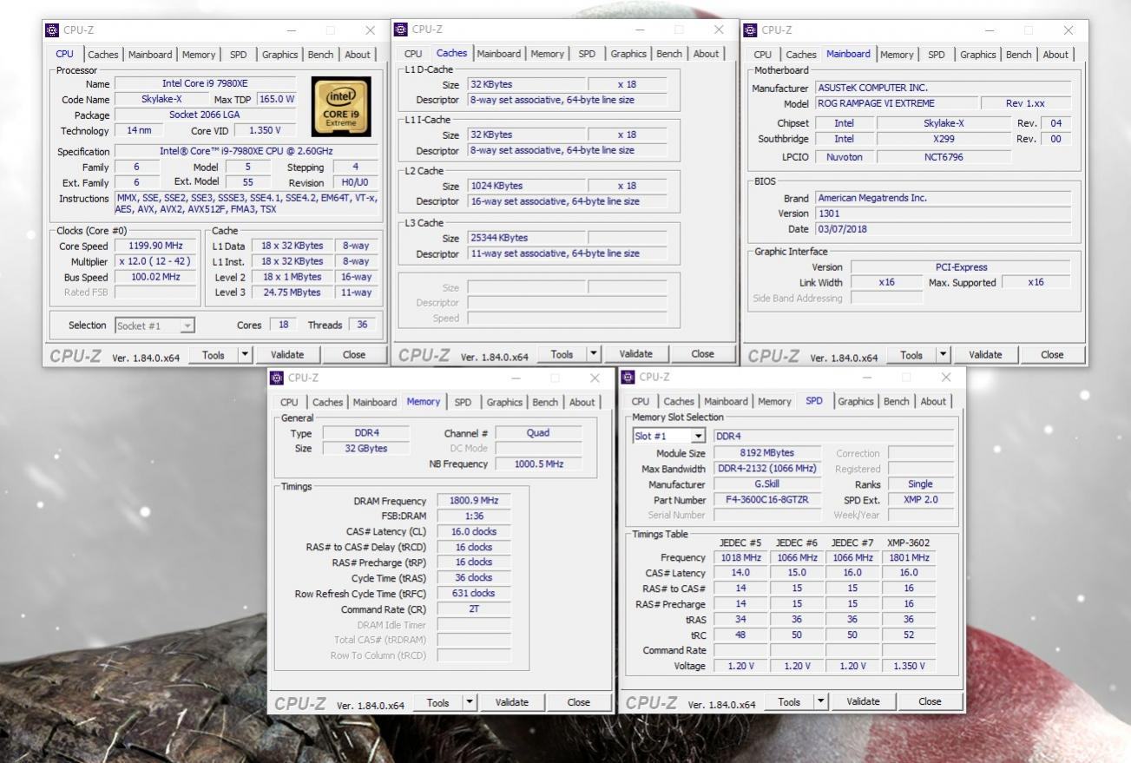
Task: Switch to the Bench tab in the CPU window
Action: (x=320, y=55)
